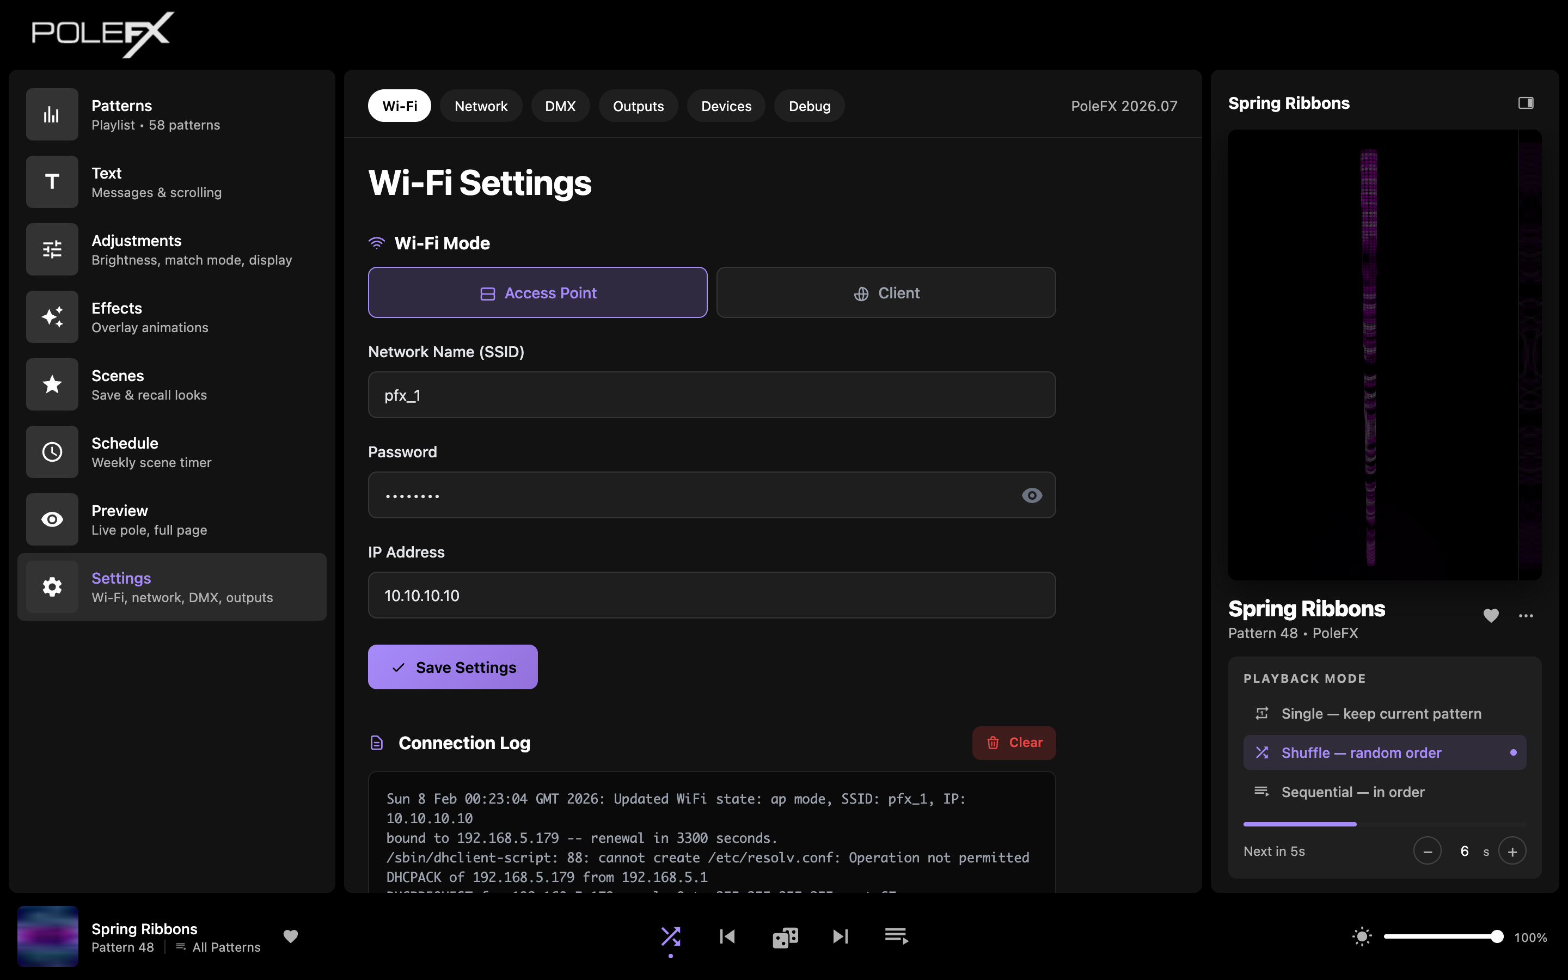Switch to the Network tab
This screenshot has height=980, width=1568.
(x=481, y=106)
